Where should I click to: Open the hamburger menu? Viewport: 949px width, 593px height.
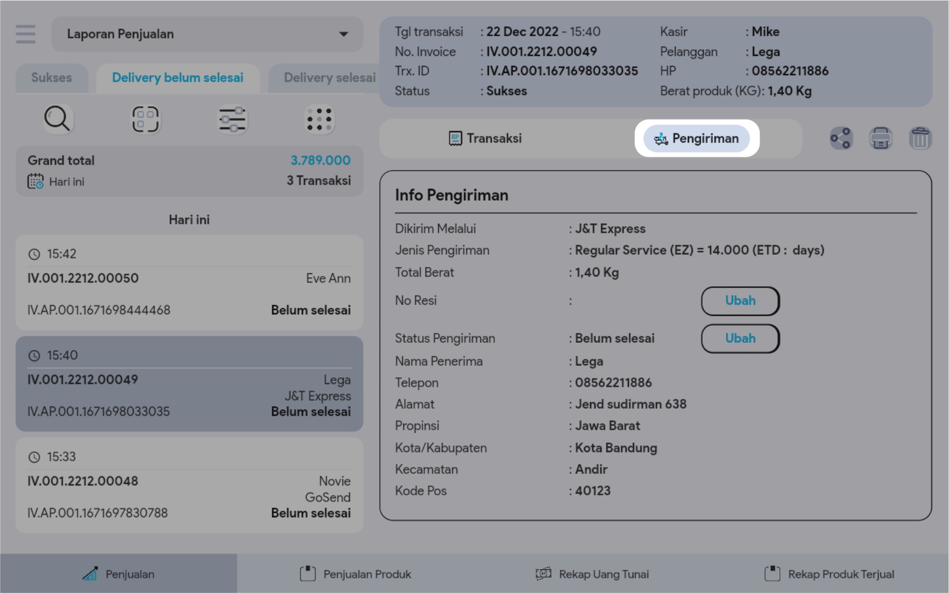click(25, 34)
